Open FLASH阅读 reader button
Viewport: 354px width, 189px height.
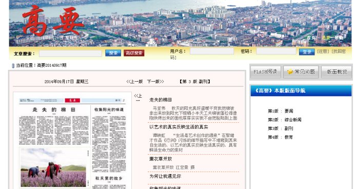[x=266, y=72]
